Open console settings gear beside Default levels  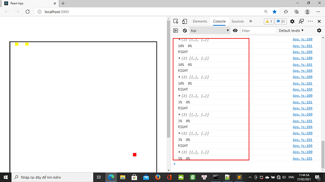319,31
